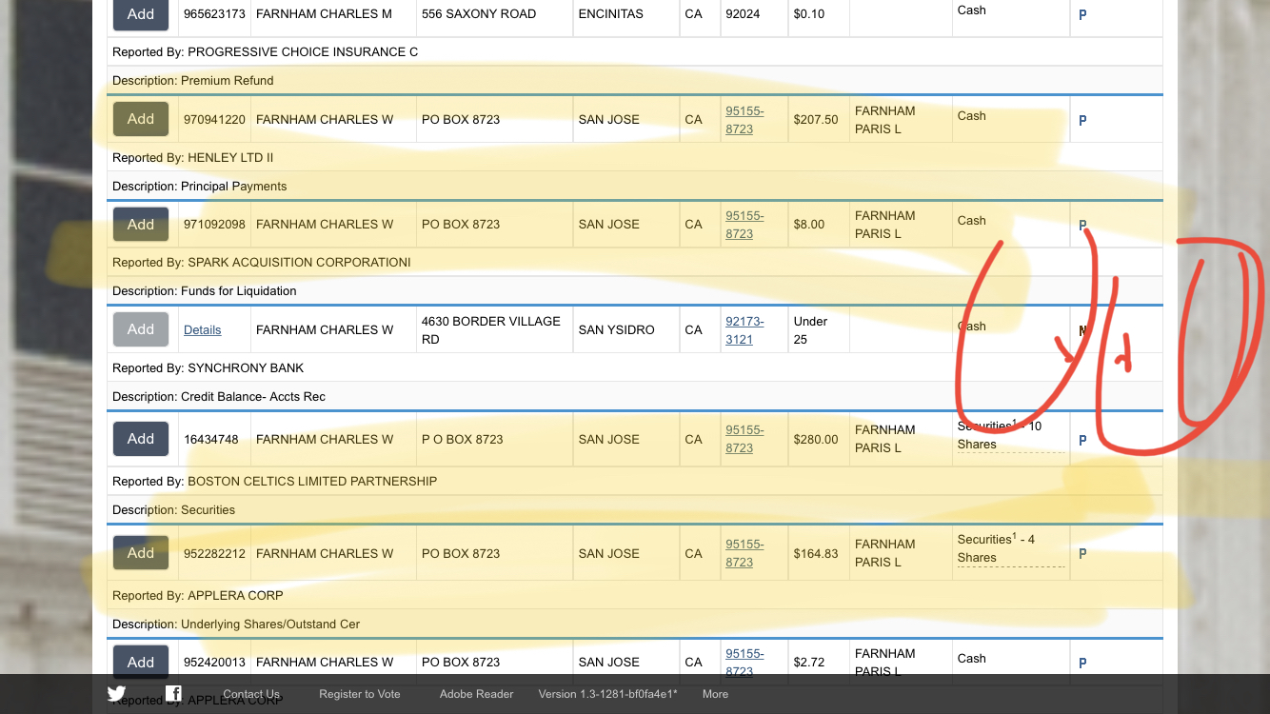Click P indicator in $164.83 row
Viewport: 1270px width, 714px height.
(x=1082, y=553)
